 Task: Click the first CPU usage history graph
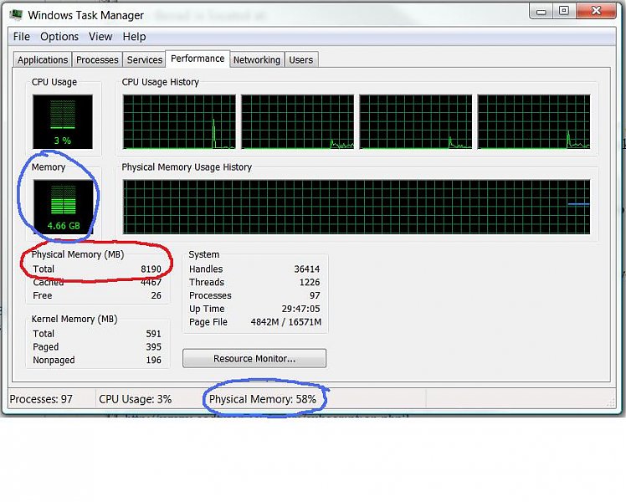179,121
